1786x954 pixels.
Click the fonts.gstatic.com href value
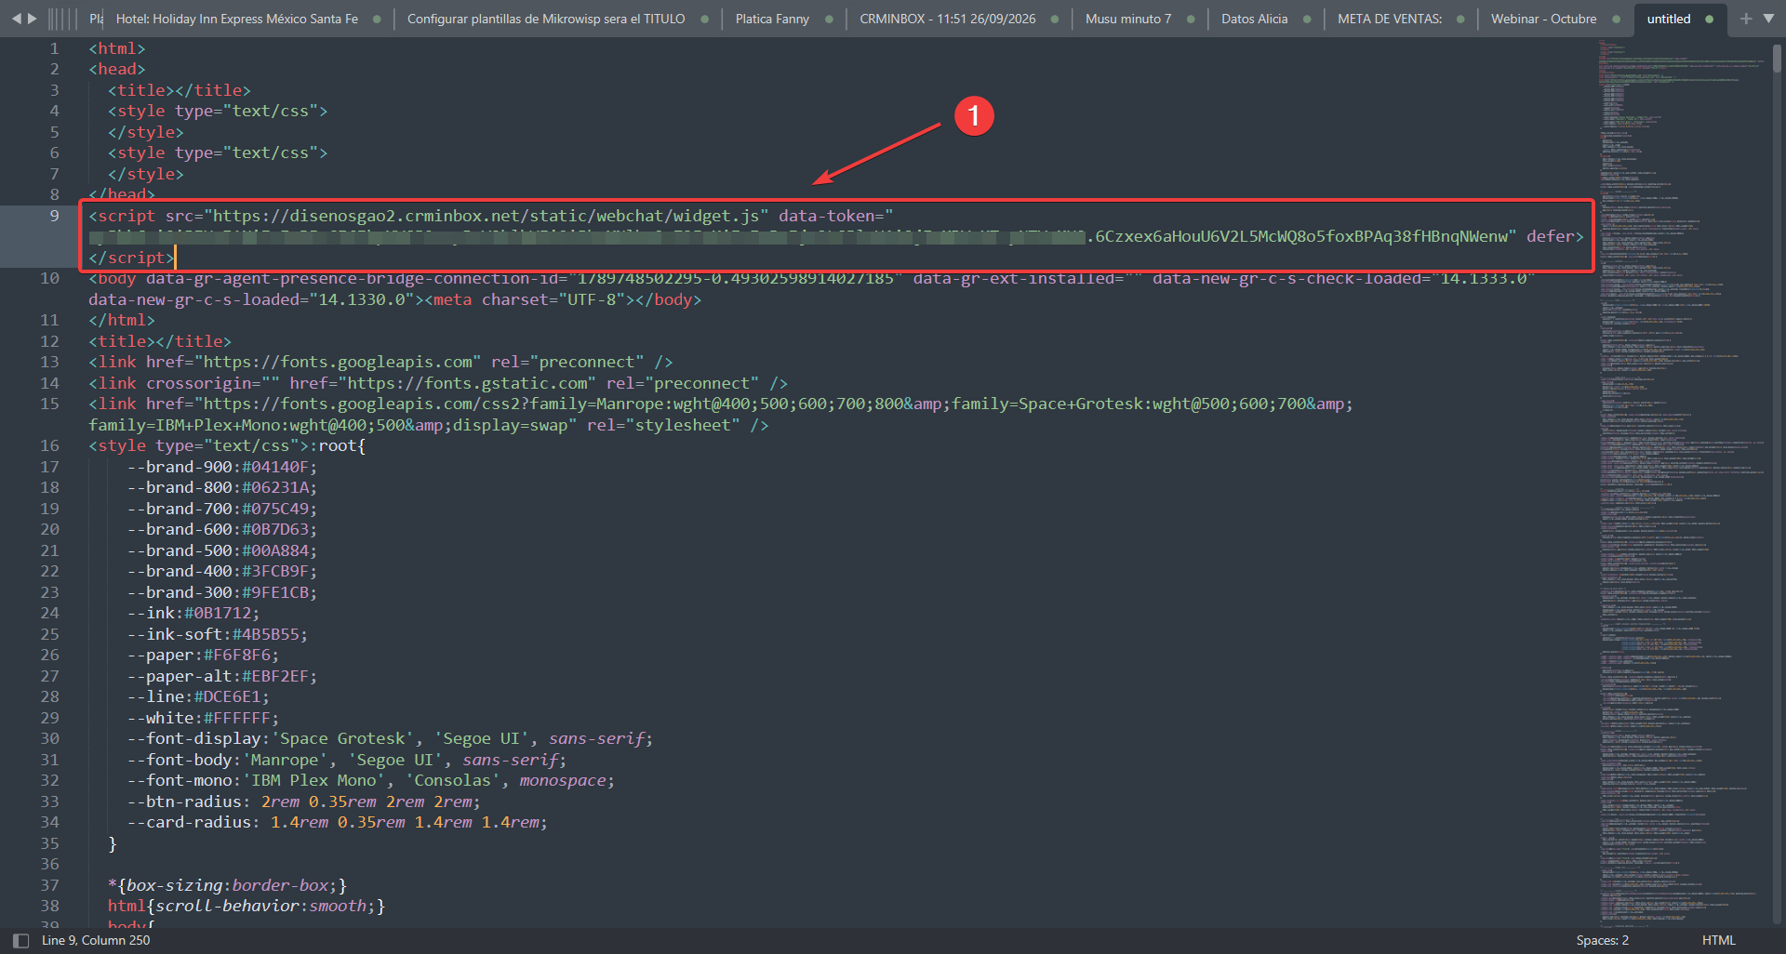point(468,383)
